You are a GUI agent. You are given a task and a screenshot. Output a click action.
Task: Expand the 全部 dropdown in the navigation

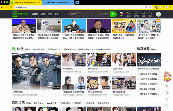click(x=57, y=14)
